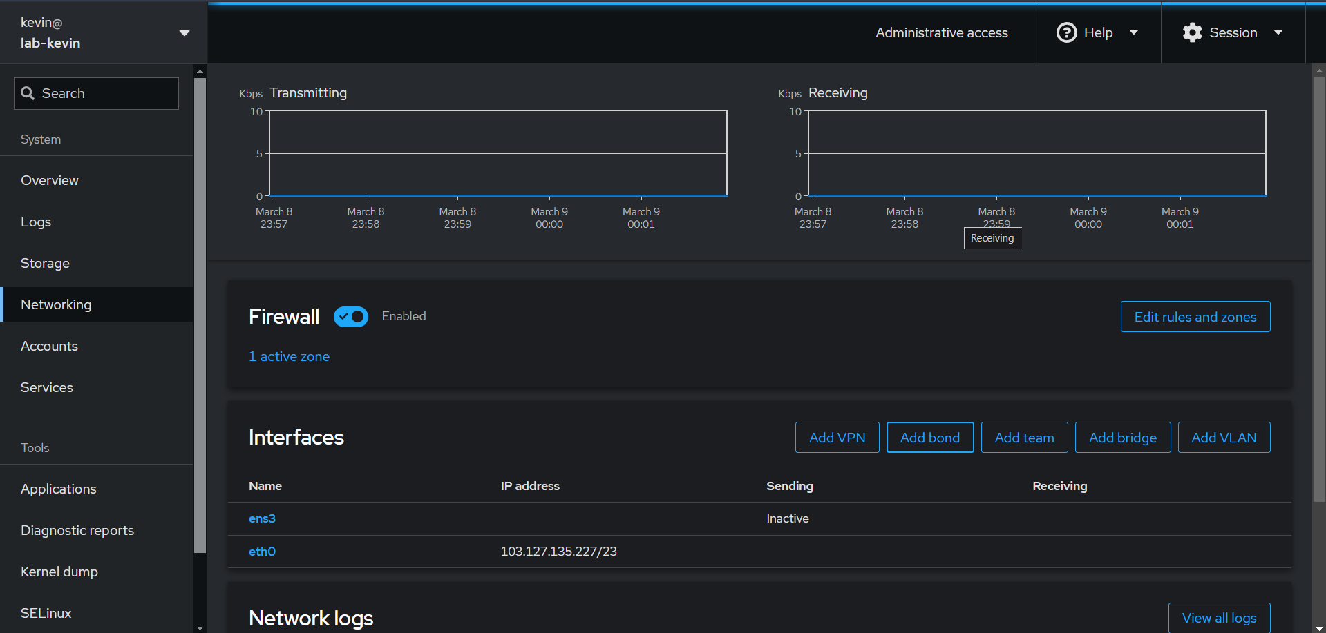Image resolution: width=1326 pixels, height=633 pixels.
Task: Expand the host selector dropdown arrow
Action: pos(184,33)
